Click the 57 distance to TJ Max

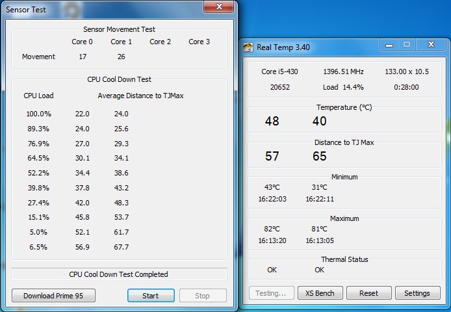pos(272,156)
